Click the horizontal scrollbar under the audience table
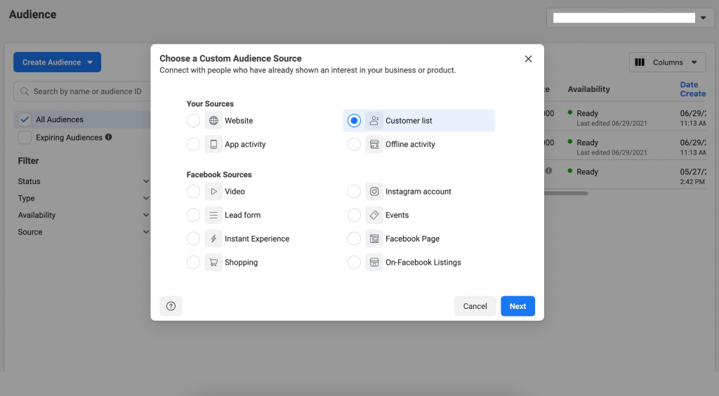Image resolution: width=719 pixels, height=396 pixels. 566,193
